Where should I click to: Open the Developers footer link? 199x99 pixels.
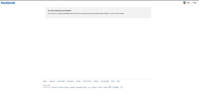click(x=70, y=81)
